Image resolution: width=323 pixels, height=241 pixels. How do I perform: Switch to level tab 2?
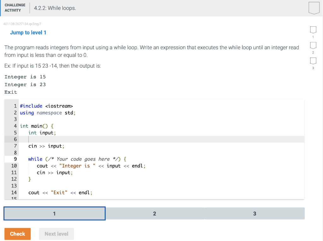pos(155,213)
